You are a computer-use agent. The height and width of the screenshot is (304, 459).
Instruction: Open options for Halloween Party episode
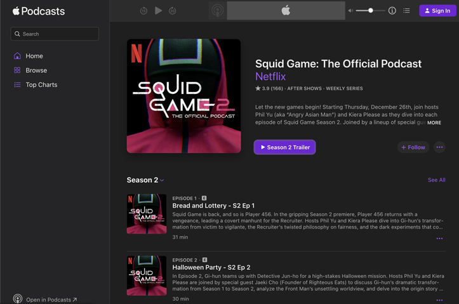[439, 300]
